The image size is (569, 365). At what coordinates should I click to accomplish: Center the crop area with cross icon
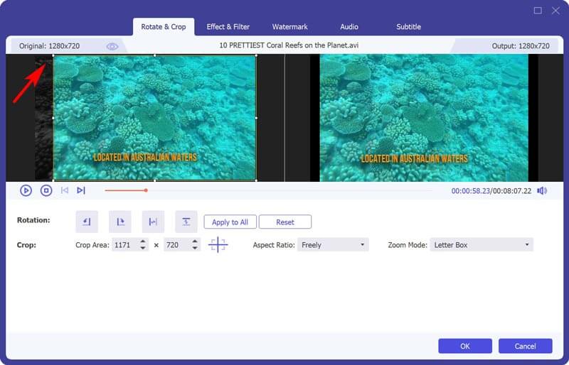coord(218,245)
